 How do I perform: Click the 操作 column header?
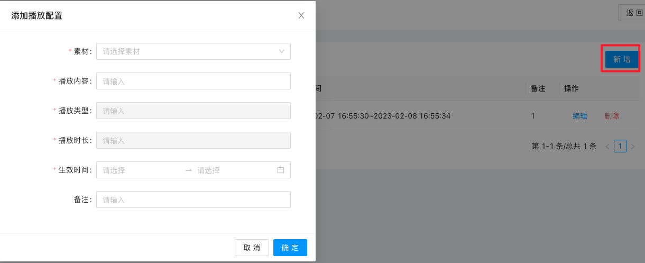572,88
